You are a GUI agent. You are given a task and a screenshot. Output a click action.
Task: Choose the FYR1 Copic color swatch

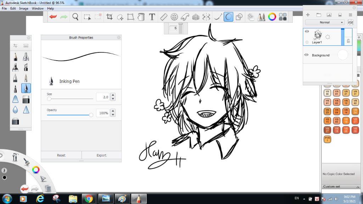tap(327, 139)
